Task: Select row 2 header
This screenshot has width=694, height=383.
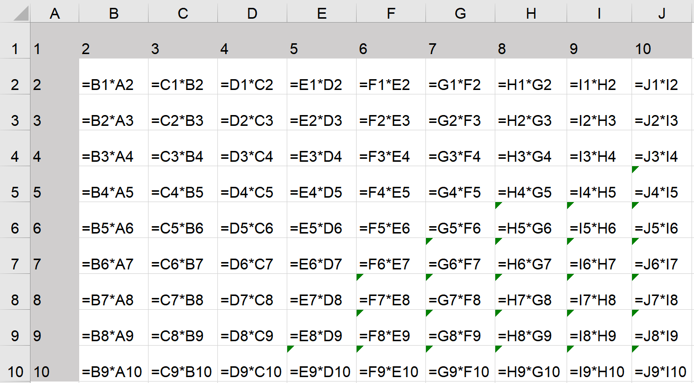Action: 15,76
